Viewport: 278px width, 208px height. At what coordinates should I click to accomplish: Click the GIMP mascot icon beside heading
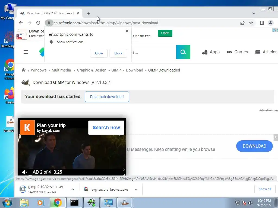(26, 82)
